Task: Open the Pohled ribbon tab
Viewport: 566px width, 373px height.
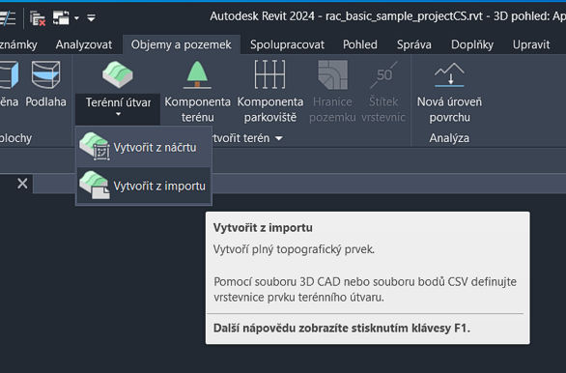Action: (360, 44)
